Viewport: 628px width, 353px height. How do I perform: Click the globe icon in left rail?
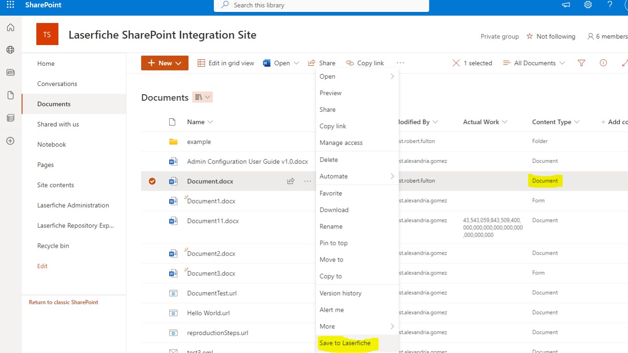tap(10, 50)
